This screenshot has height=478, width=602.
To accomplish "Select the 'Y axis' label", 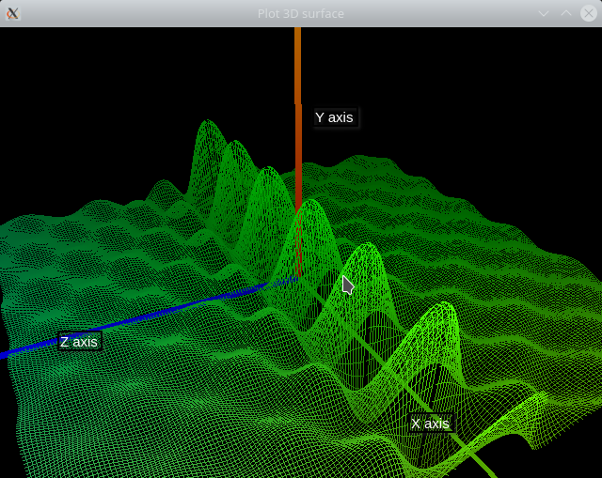I will point(334,117).
